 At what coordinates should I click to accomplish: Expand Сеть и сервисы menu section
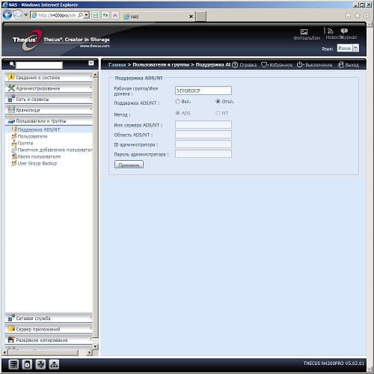[49, 99]
